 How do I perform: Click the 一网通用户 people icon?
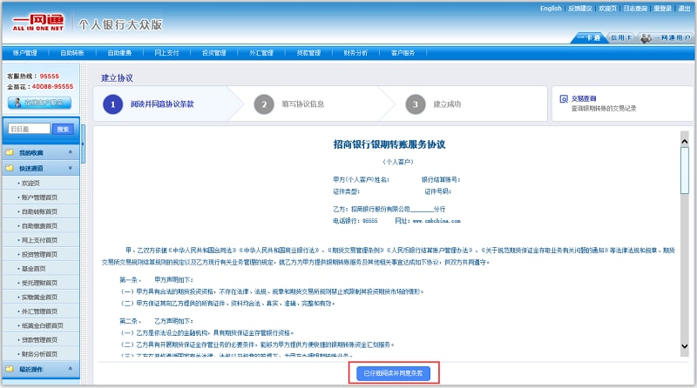coord(646,38)
